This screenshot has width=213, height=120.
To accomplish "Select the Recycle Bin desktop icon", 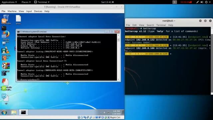I will [6, 20].
